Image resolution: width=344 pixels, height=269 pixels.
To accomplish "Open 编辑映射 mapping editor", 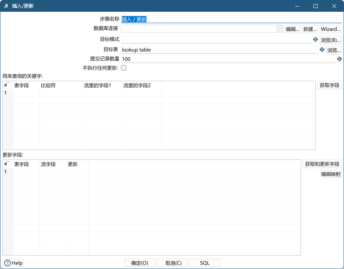I will [x=331, y=174].
